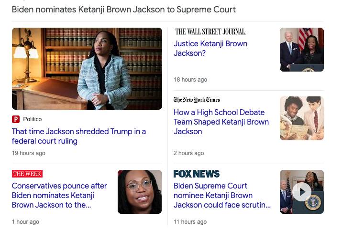The width and height of the screenshot is (342, 230).
Task: Click The New York Times logo
Action: tap(197, 100)
